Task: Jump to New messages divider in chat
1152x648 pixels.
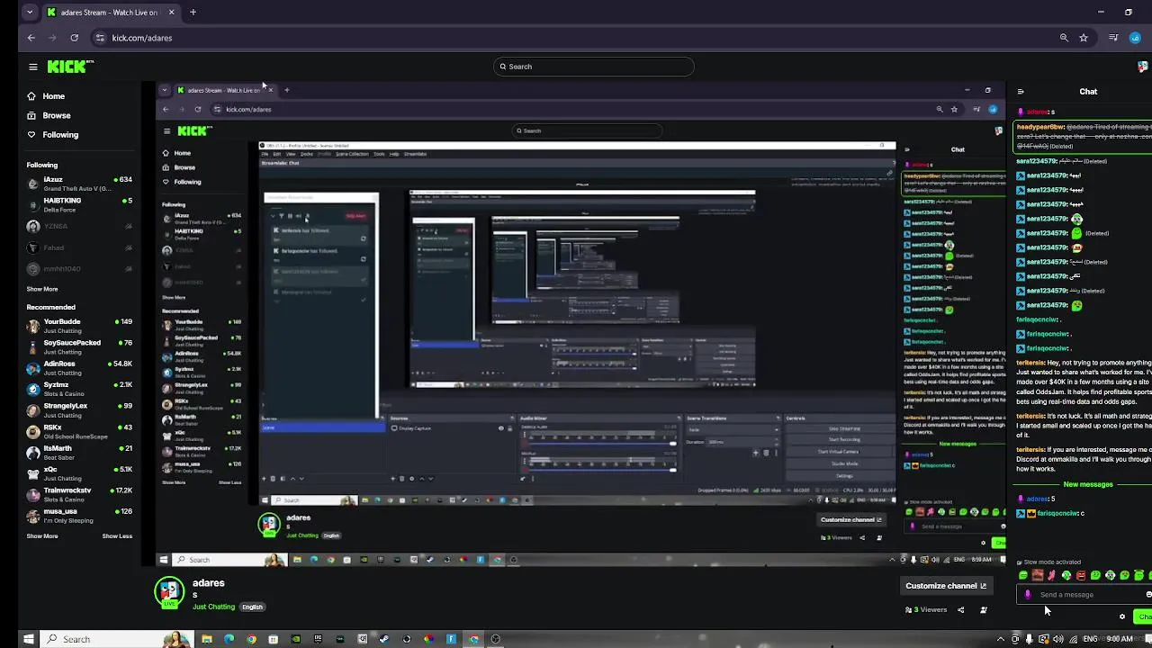Action: [1088, 484]
